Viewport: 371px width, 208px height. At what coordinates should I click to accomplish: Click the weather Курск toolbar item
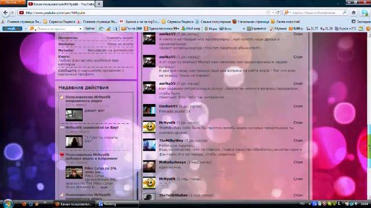[x=345, y=28]
